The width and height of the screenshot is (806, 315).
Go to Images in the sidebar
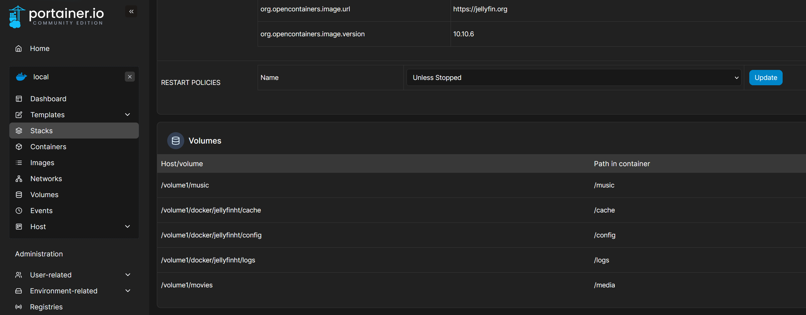(42, 163)
